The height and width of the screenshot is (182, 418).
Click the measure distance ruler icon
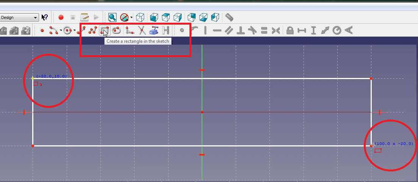tap(229, 17)
